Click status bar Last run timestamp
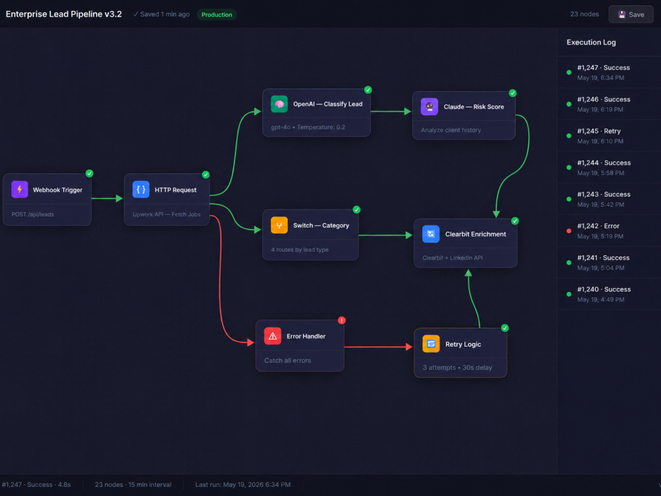 243,485
